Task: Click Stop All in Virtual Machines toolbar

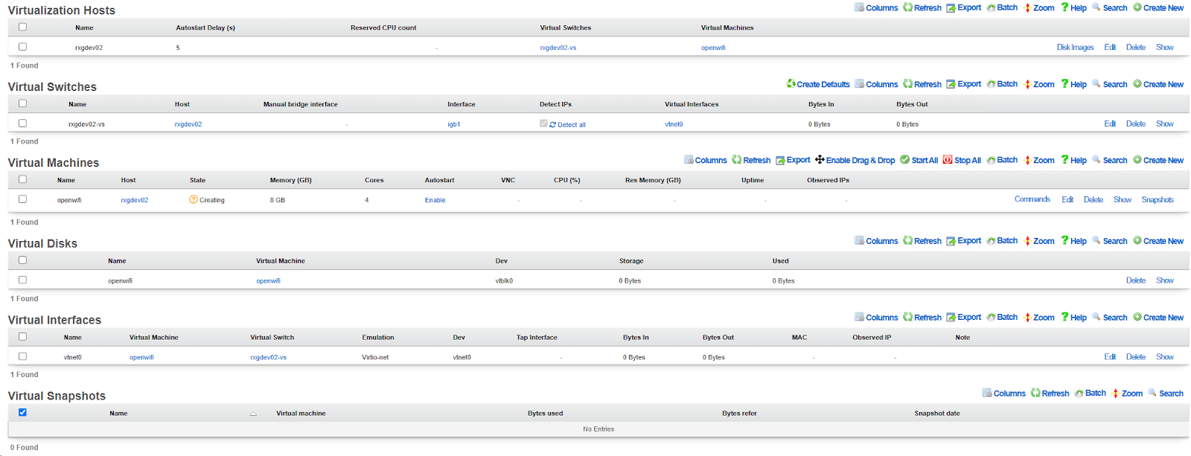Action: (x=962, y=160)
